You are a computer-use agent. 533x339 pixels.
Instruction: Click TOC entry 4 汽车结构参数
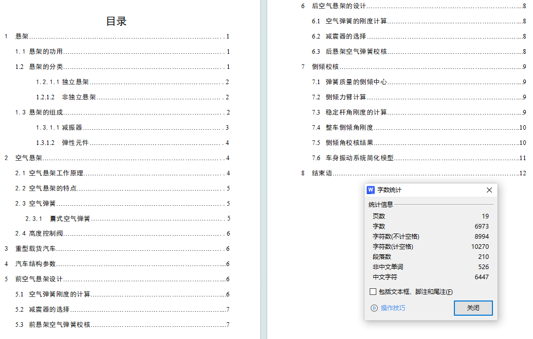pyautogui.click(x=117, y=264)
